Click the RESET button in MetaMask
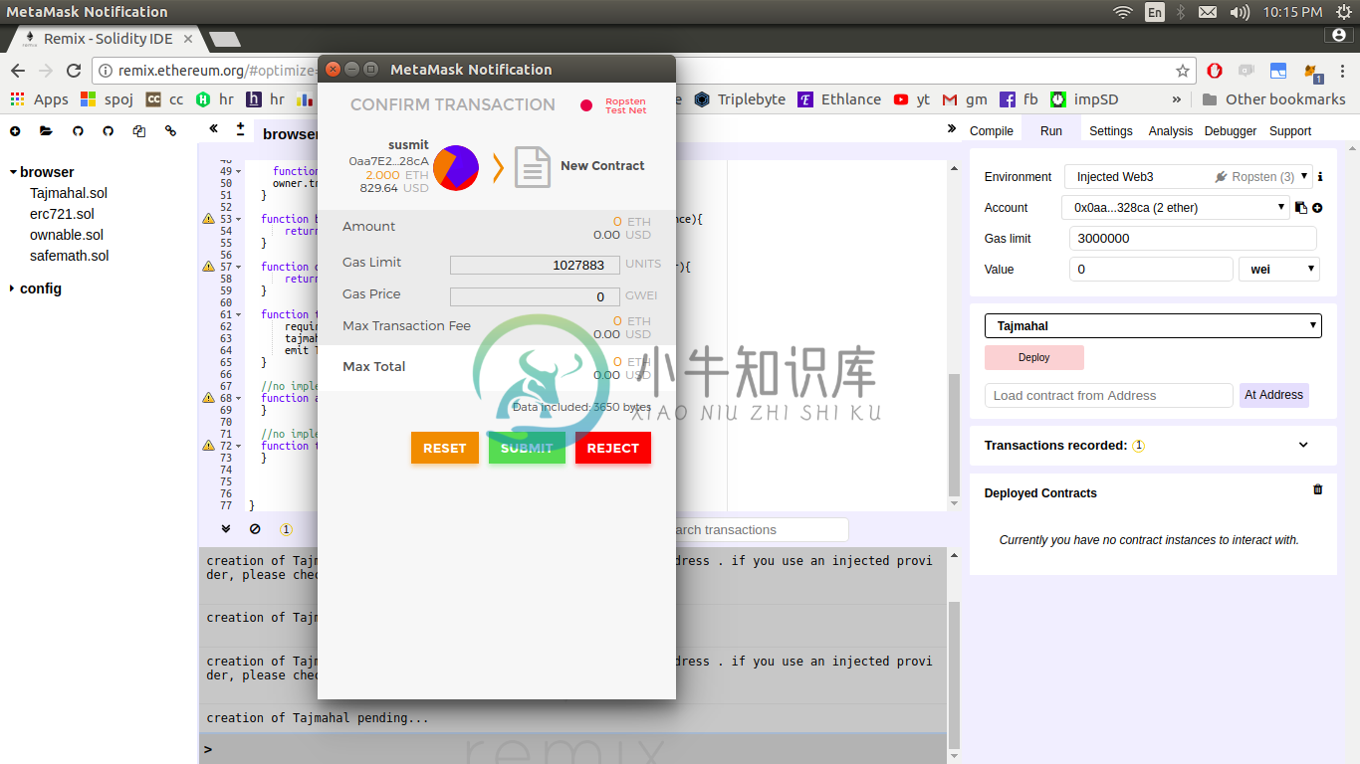This screenshot has height=764, width=1360. (x=445, y=448)
